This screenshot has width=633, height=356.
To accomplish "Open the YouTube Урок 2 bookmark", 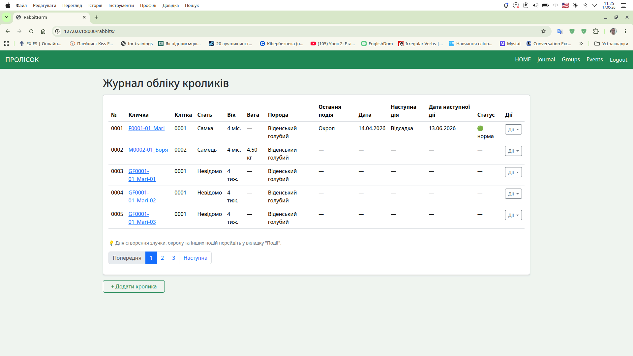I will point(333,44).
